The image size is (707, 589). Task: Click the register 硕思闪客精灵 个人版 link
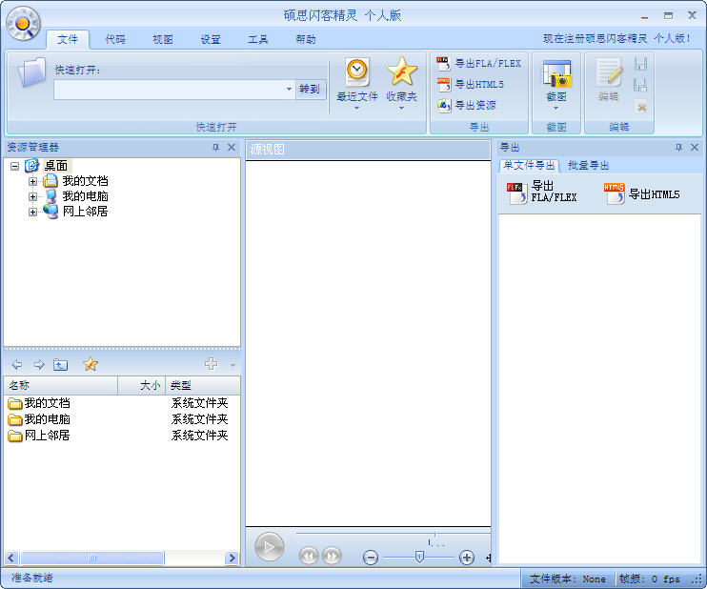point(616,38)
